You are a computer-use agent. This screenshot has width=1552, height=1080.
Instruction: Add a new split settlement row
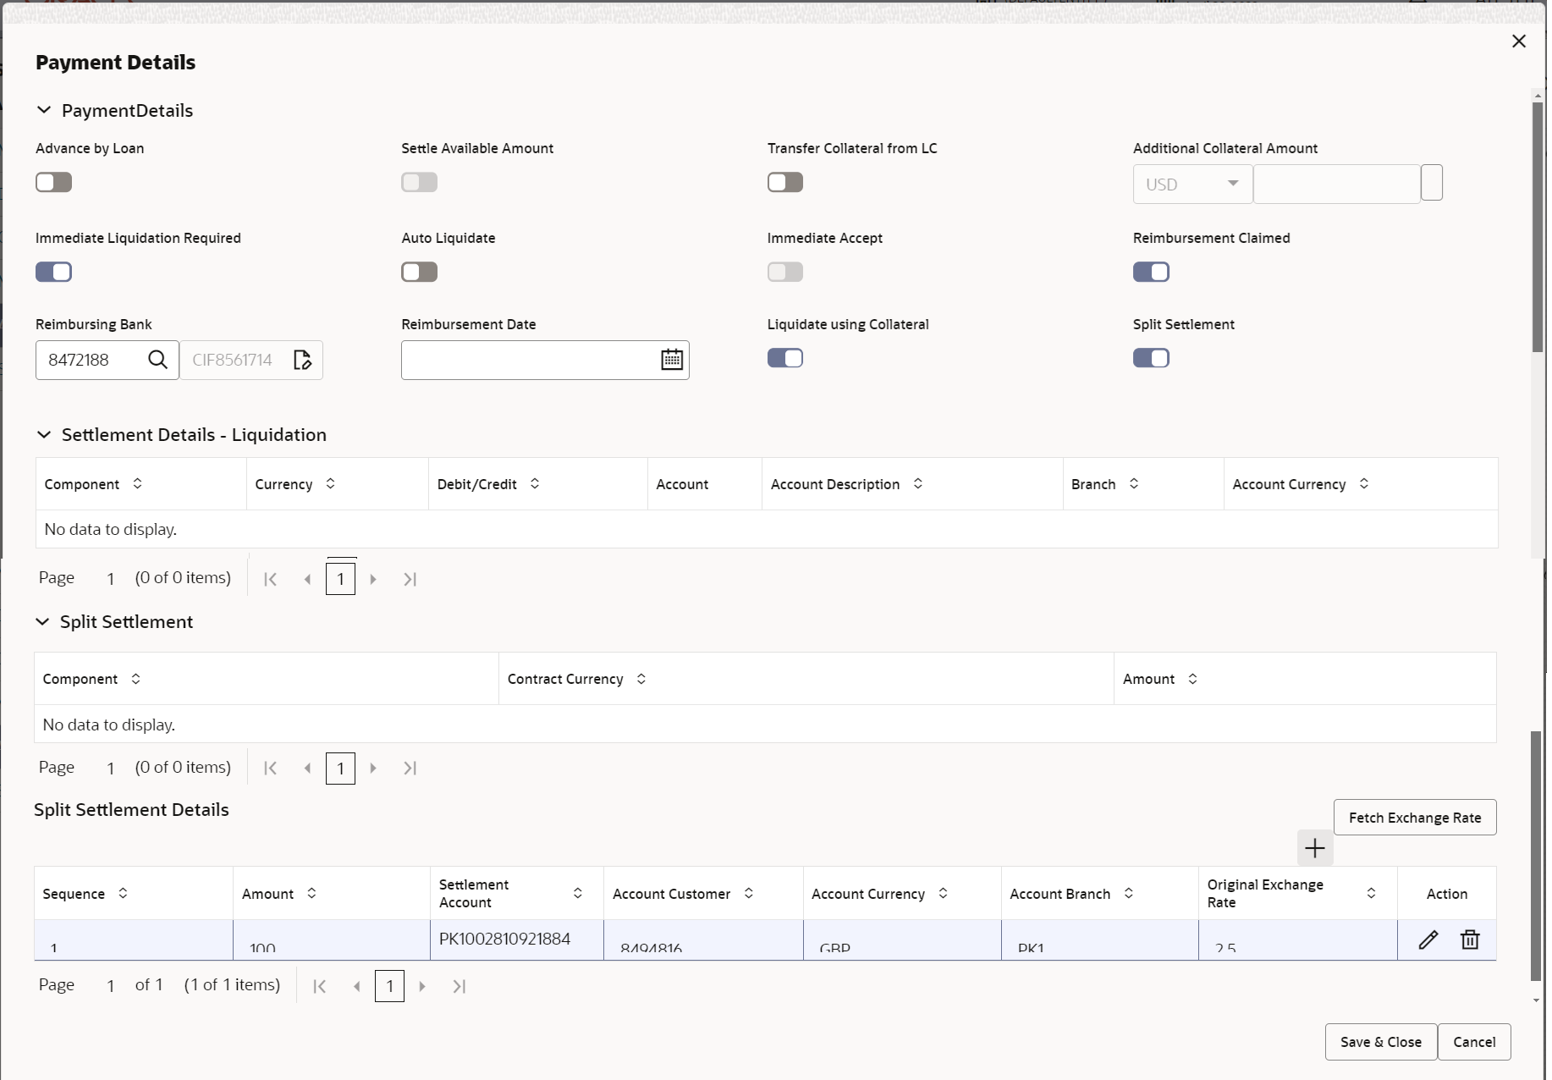(1315, 848)
